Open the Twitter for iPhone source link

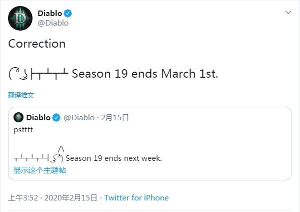coord(136,197)
